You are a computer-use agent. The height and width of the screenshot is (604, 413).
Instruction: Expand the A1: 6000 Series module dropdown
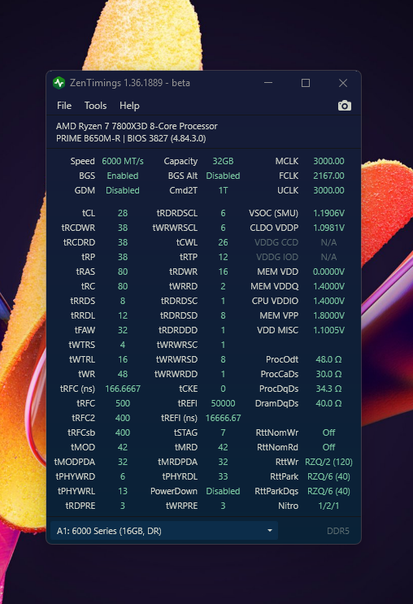point(164,531)
